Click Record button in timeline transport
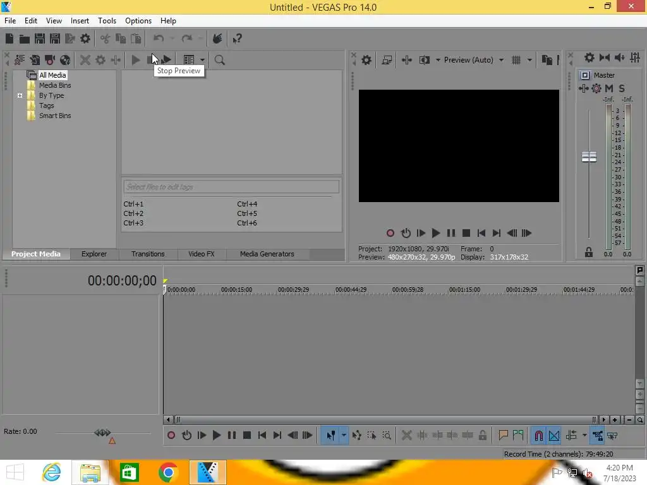The image size is (647, 485). click(x=171, y=436)
